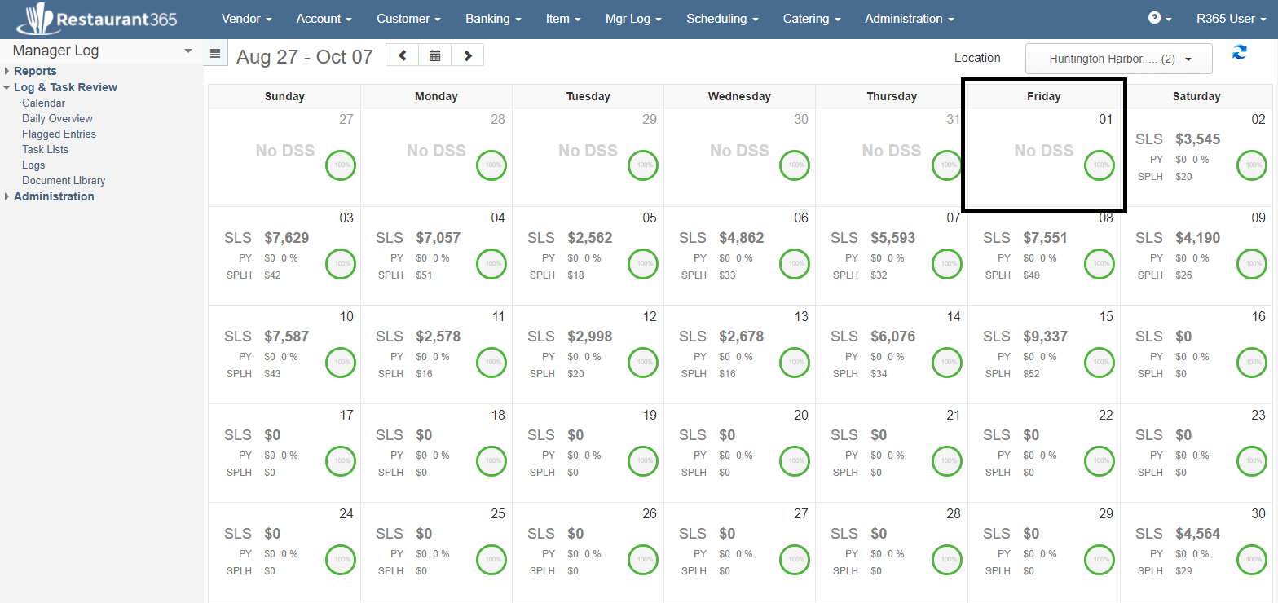This screenshot has width=1278, height=603.
Task: Open the calendar date picker icon
Action: tap(435, 55)
